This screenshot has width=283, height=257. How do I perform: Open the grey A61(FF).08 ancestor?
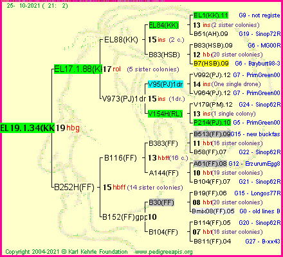coord(210,164)
